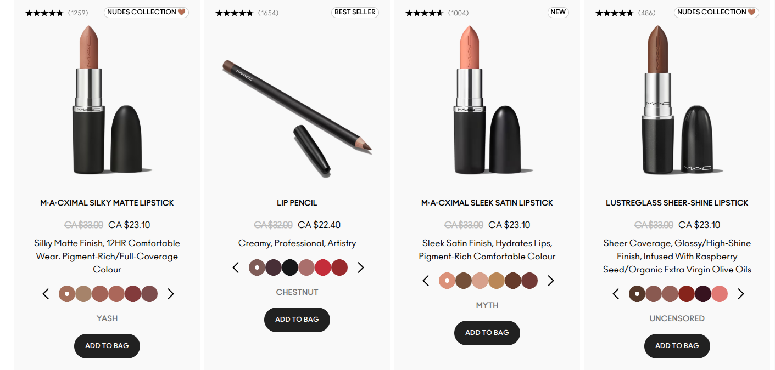Add Lustreglass Uncensored lipstick to bag
Image resolution: width=775 pixels, height=370 pixels.
coord(677,346)
